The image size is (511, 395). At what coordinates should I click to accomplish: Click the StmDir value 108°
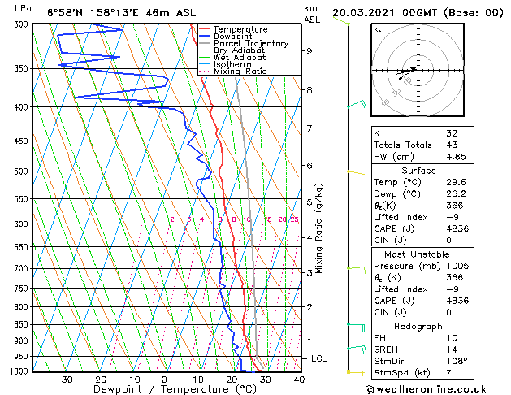pos(457,361)
